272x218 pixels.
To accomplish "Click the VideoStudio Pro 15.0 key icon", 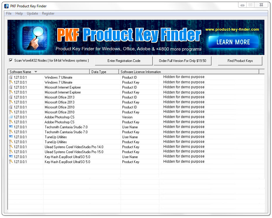I will coord(11,152).
